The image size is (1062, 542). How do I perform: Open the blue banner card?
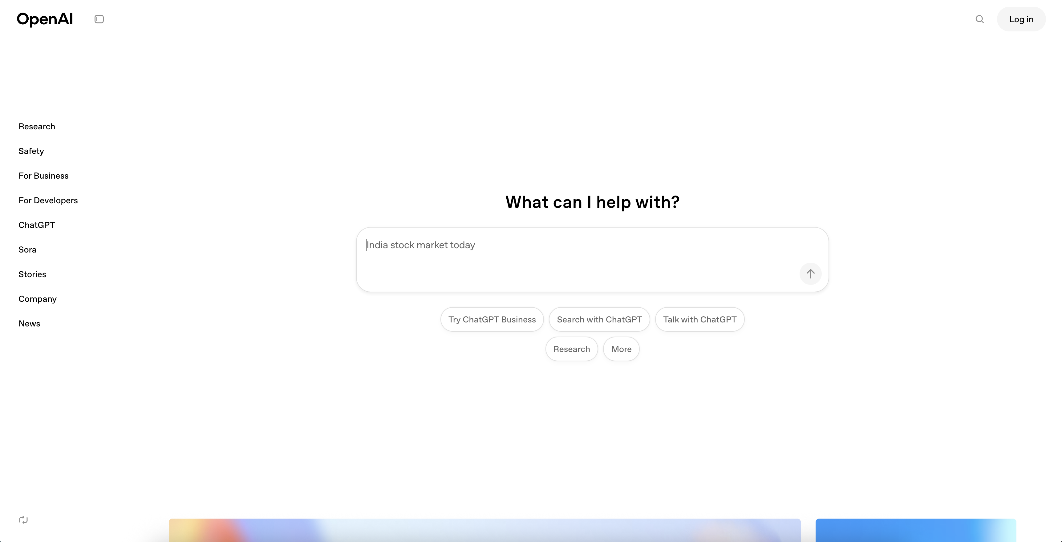916,530
